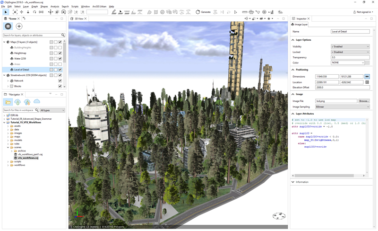The image size is (378, 231).
Task: Open the Shapes menu
Action: (44, 7)
